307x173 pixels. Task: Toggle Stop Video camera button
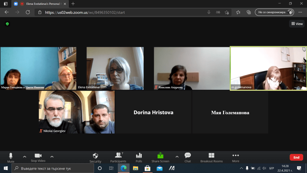pos(38,157)
